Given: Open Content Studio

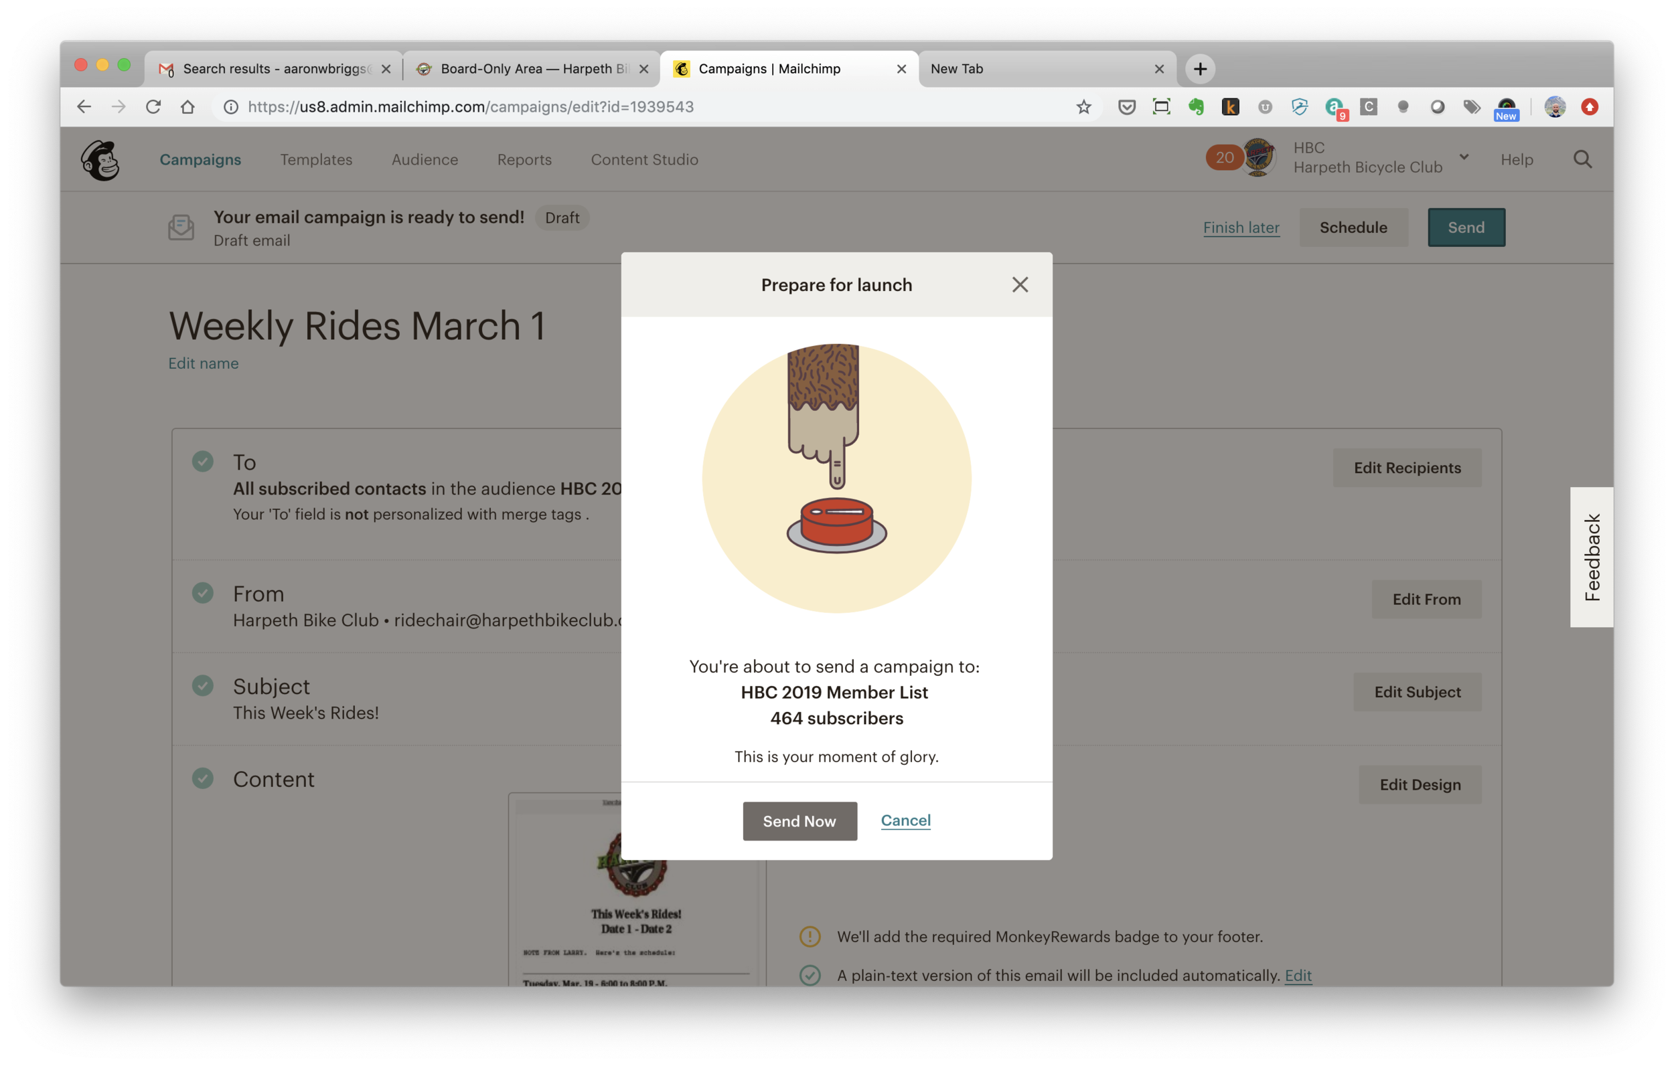Looking at the screenshot, I should 644,159.
